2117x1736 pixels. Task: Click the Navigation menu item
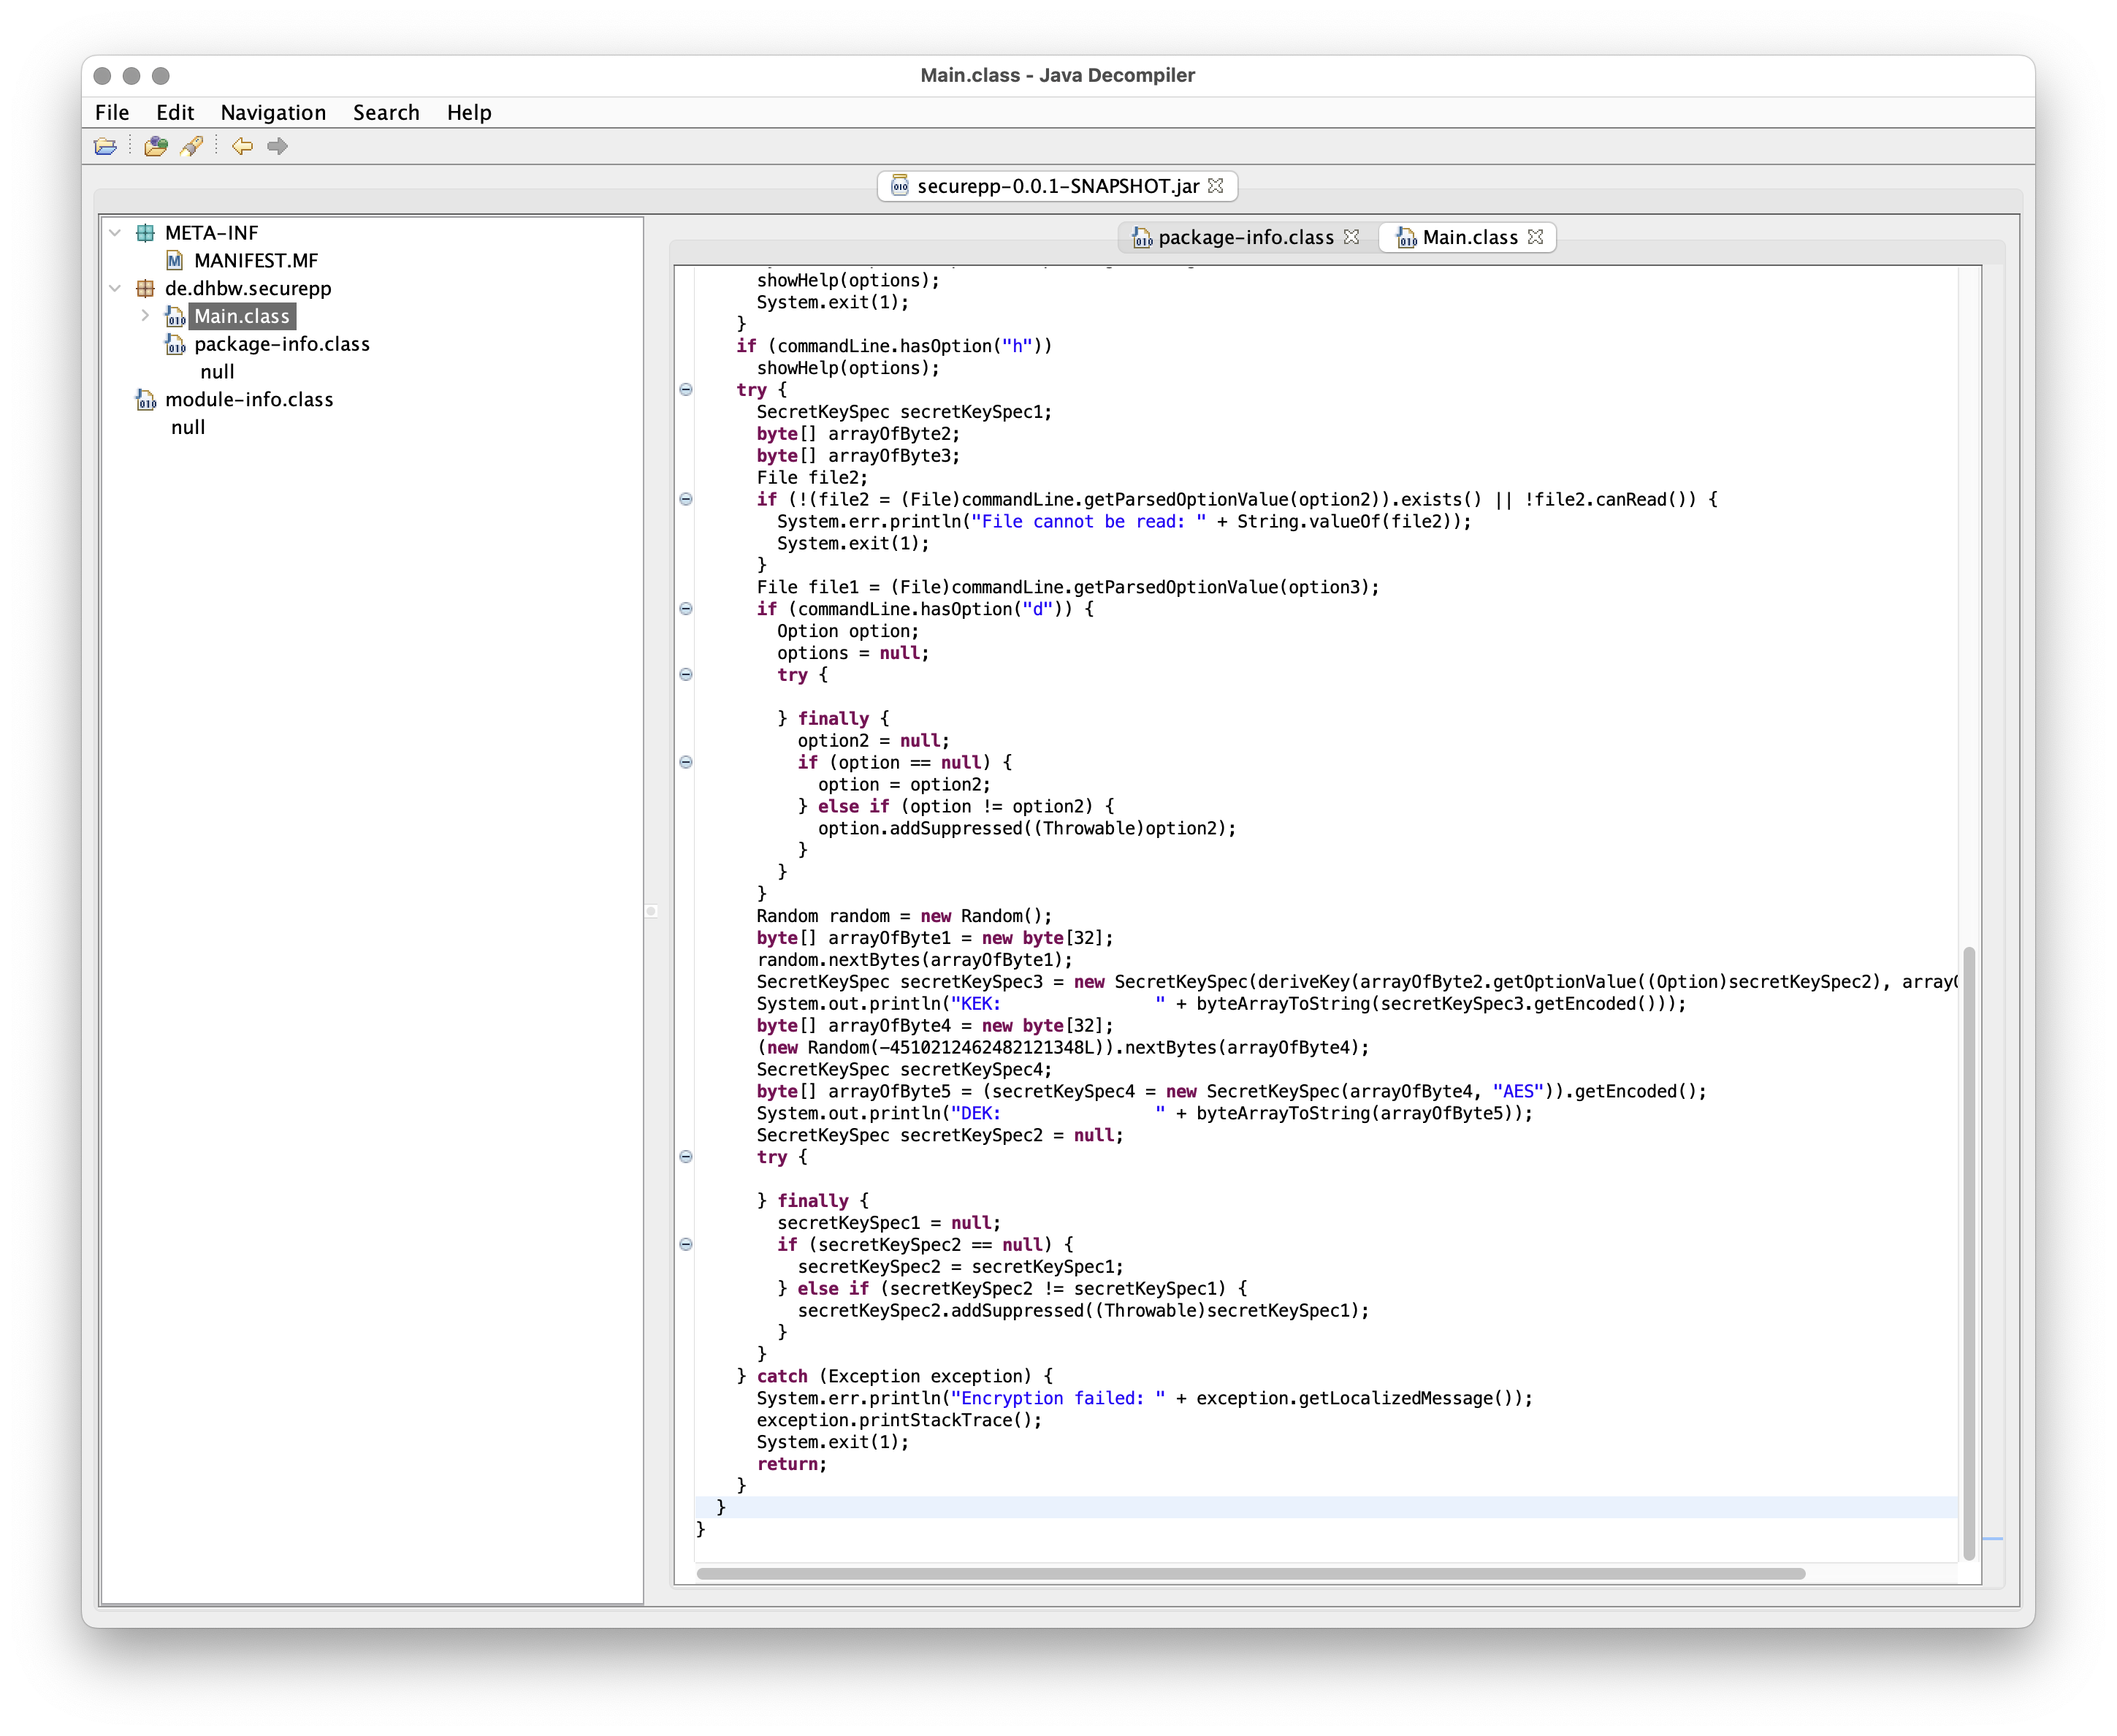pos(272,111)
